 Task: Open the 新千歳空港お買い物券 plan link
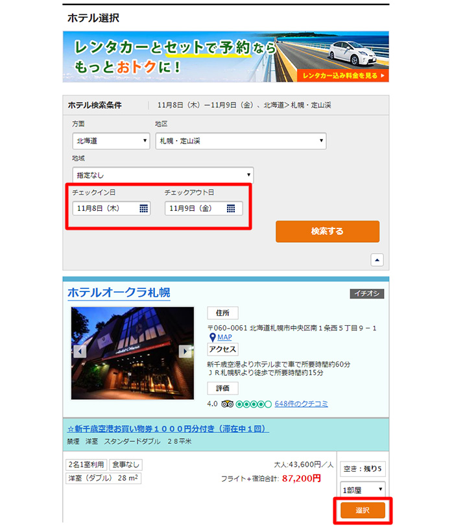tap(168, 429)
